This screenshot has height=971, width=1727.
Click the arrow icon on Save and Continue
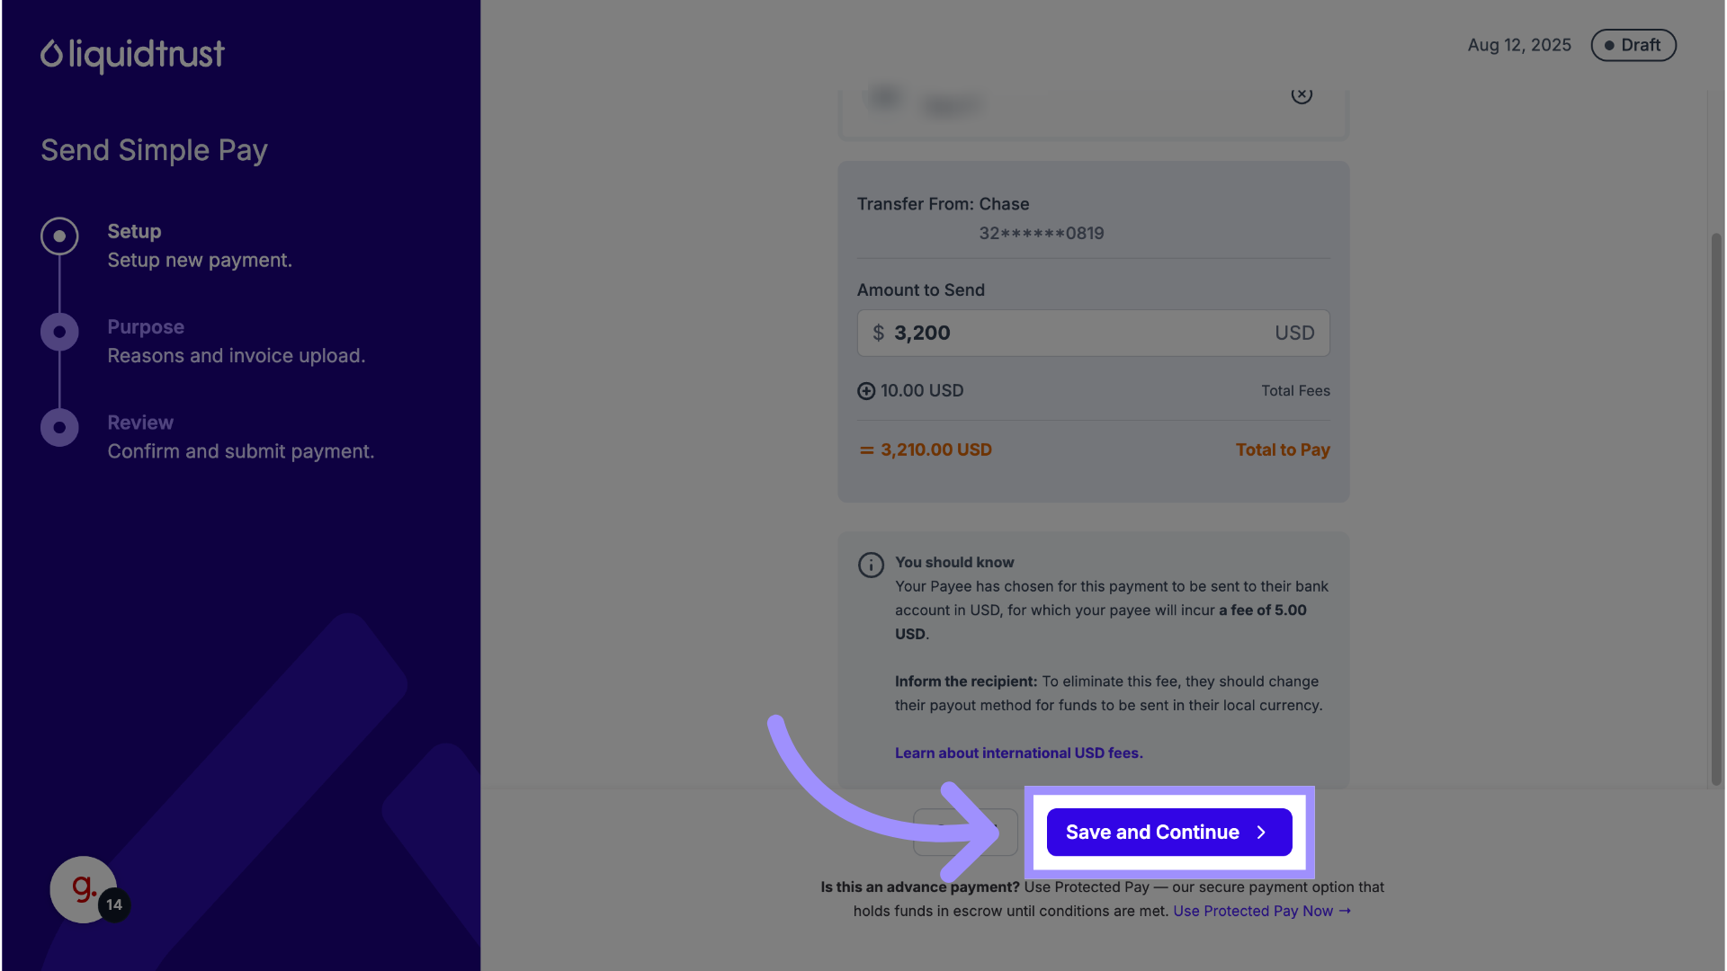click(x=1261, y=833)
